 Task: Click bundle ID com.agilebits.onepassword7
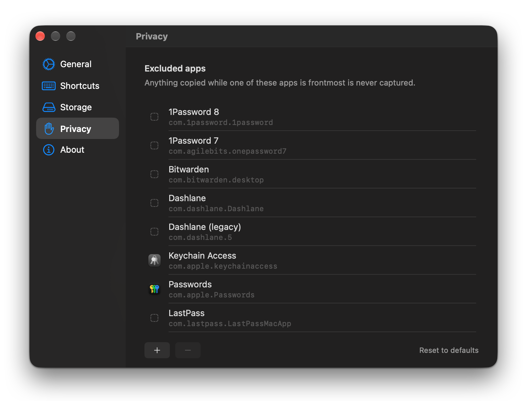pyautogui.click(x=228, y=151)
